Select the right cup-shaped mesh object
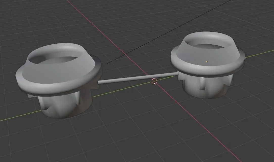Image resolution: width=274 pixels, height=162 pixels. tap(208, 65)
